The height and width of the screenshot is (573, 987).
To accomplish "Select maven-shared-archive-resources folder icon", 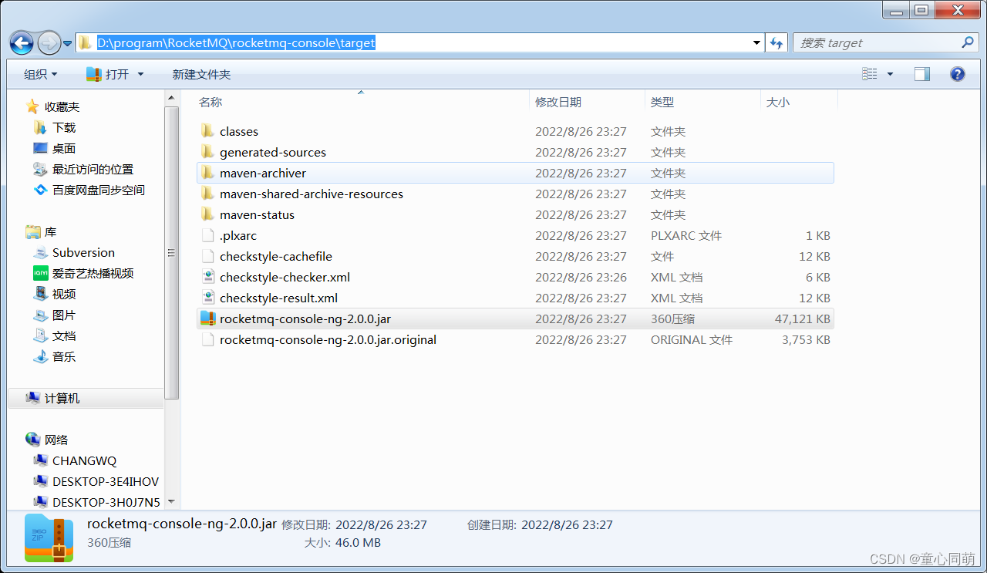I will click(x=207, y=194).
